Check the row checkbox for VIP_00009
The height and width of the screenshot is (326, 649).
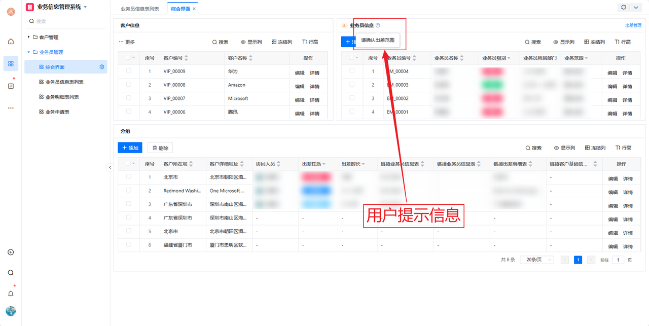[x=128, y=71]
